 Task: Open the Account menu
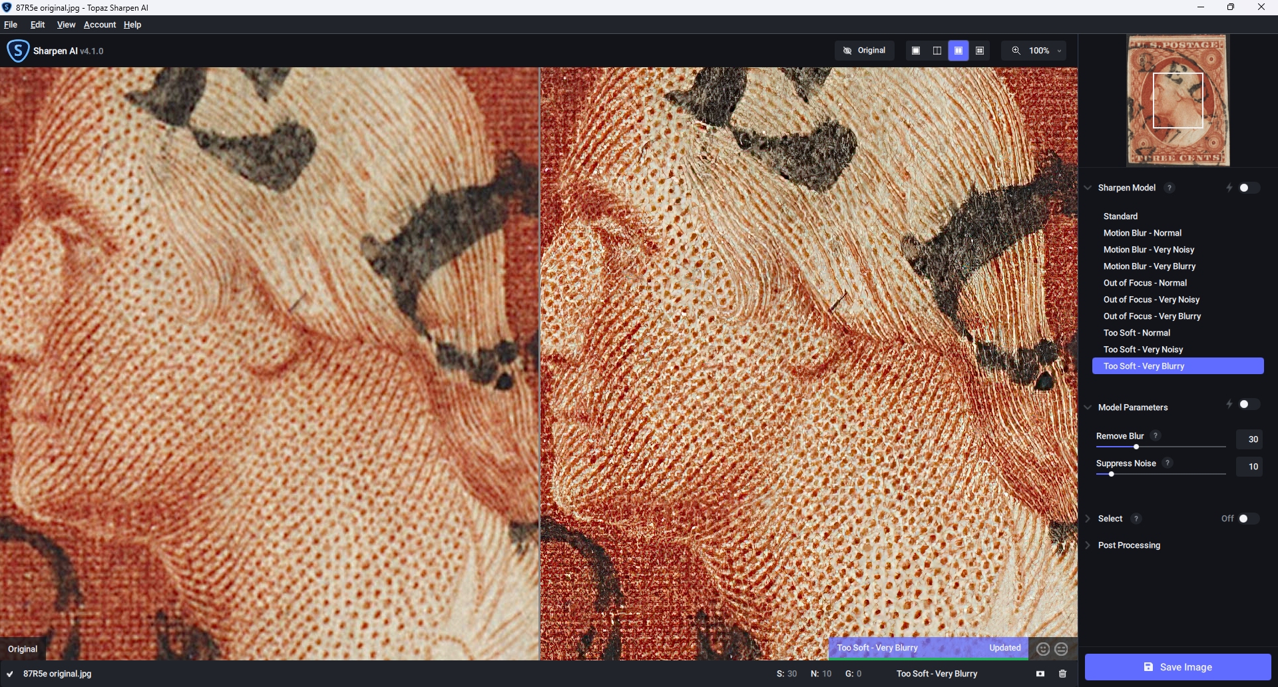[x=100, y=25]
